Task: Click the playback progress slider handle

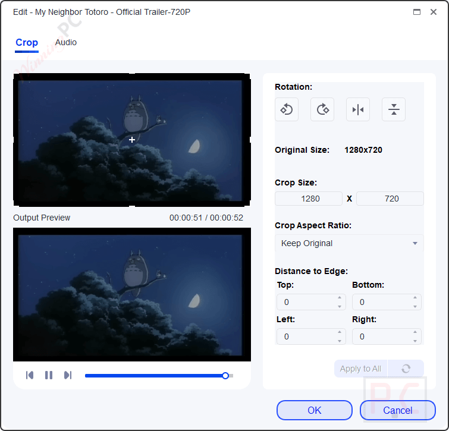Action: coord(225,376)
